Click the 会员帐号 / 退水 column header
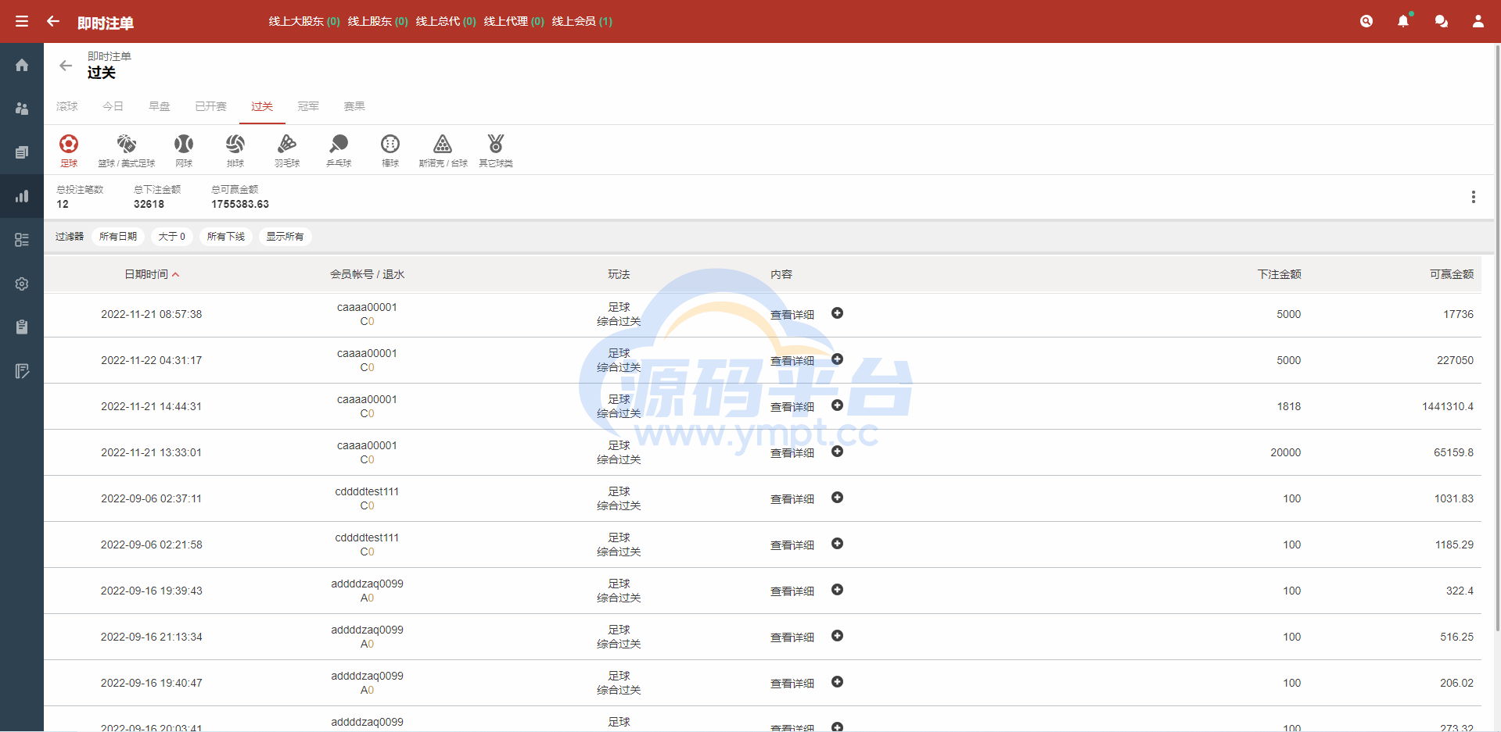 coord(367,274)
